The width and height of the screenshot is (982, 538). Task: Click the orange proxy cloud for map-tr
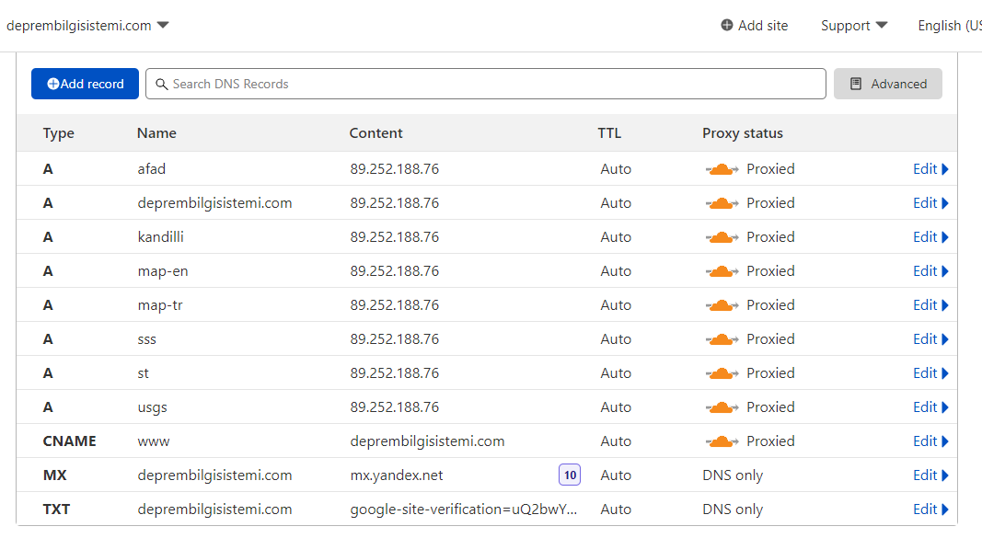coord(722,304)
